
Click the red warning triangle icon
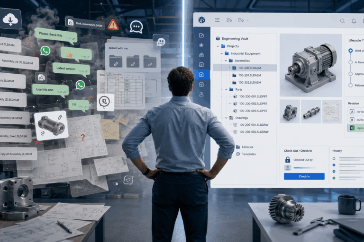pos(113,25)
